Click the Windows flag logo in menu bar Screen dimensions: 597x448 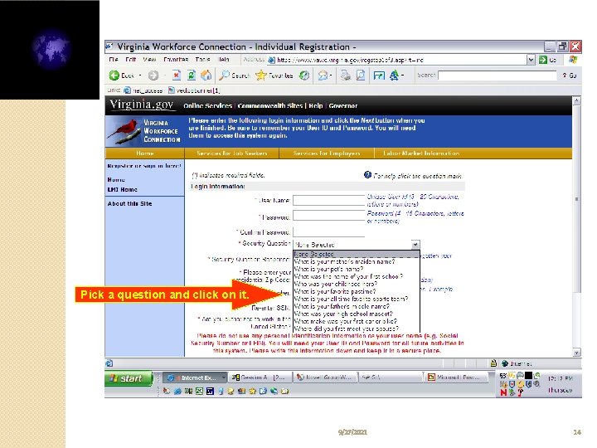pos(573,60)
